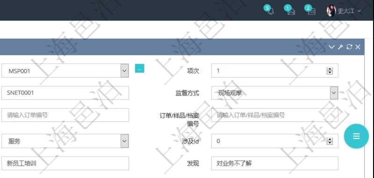Click the SNET0001 text field
The height and width of the screenshot is (178, 374).
(x=65, y=93)
